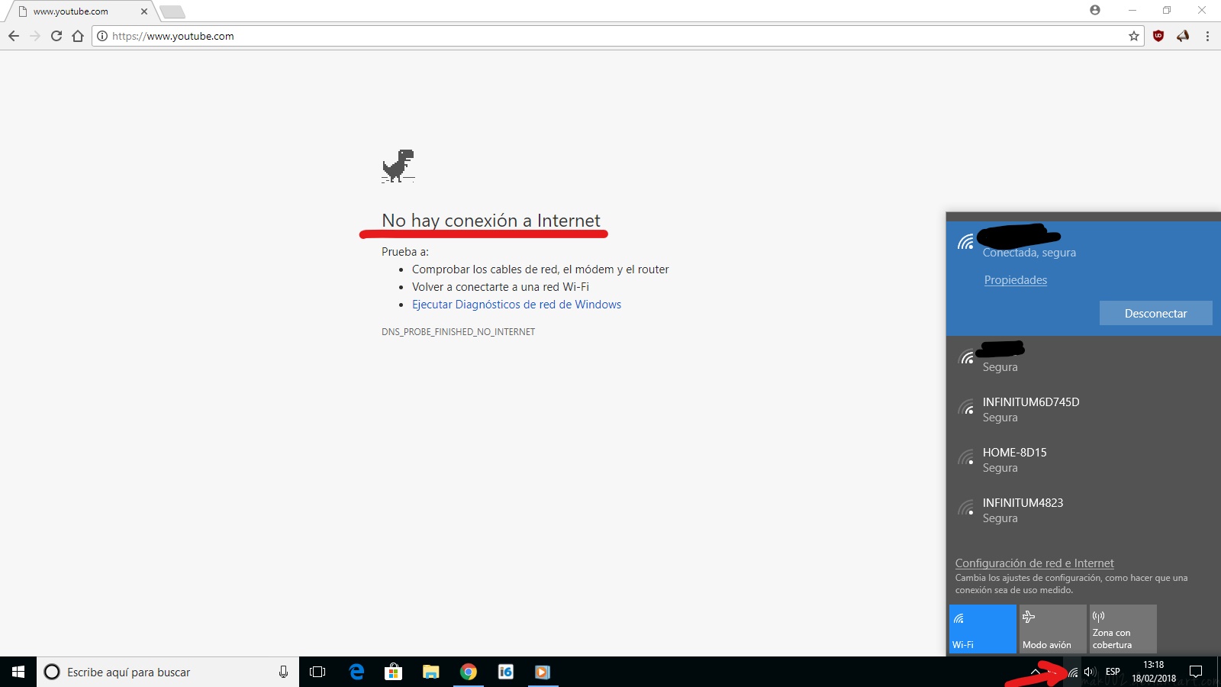Open a new tab with the tab button

[x=172, y=11]
